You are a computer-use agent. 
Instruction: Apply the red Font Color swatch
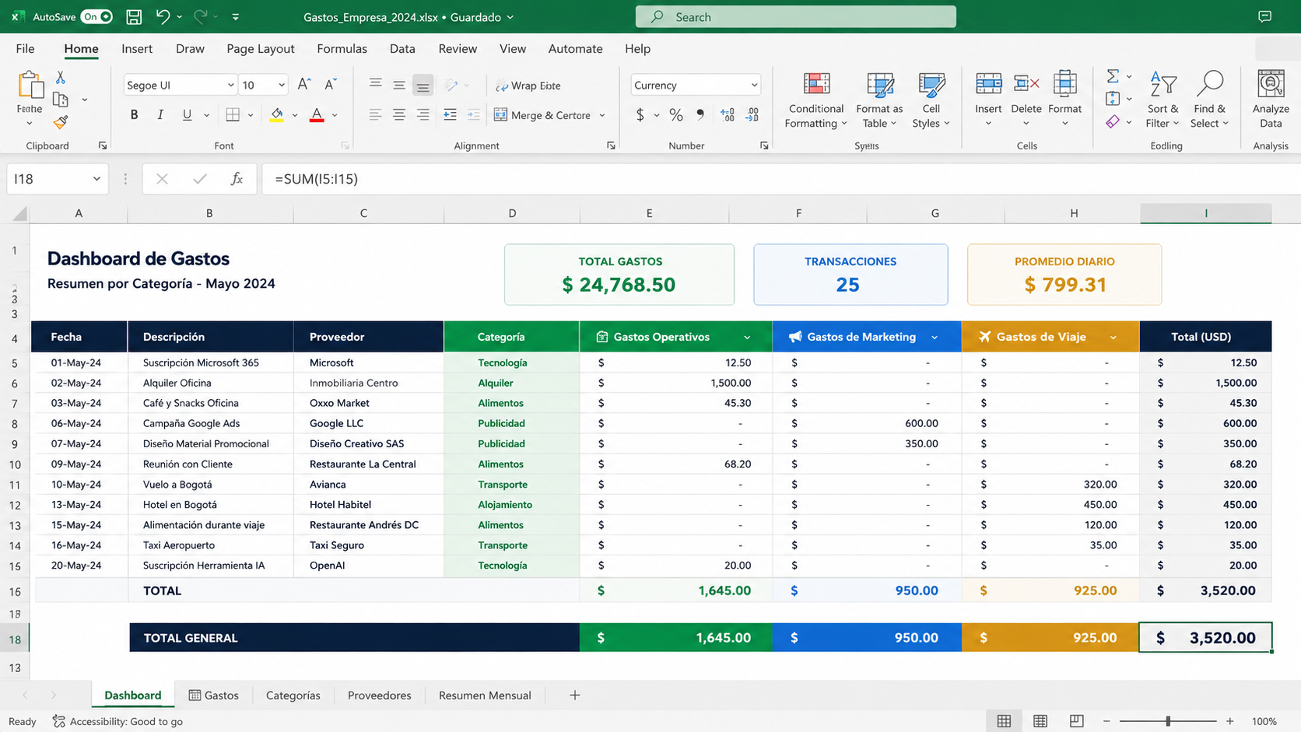[317, 115]
